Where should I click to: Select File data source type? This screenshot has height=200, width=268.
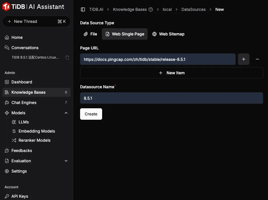(x=90, y=34)
